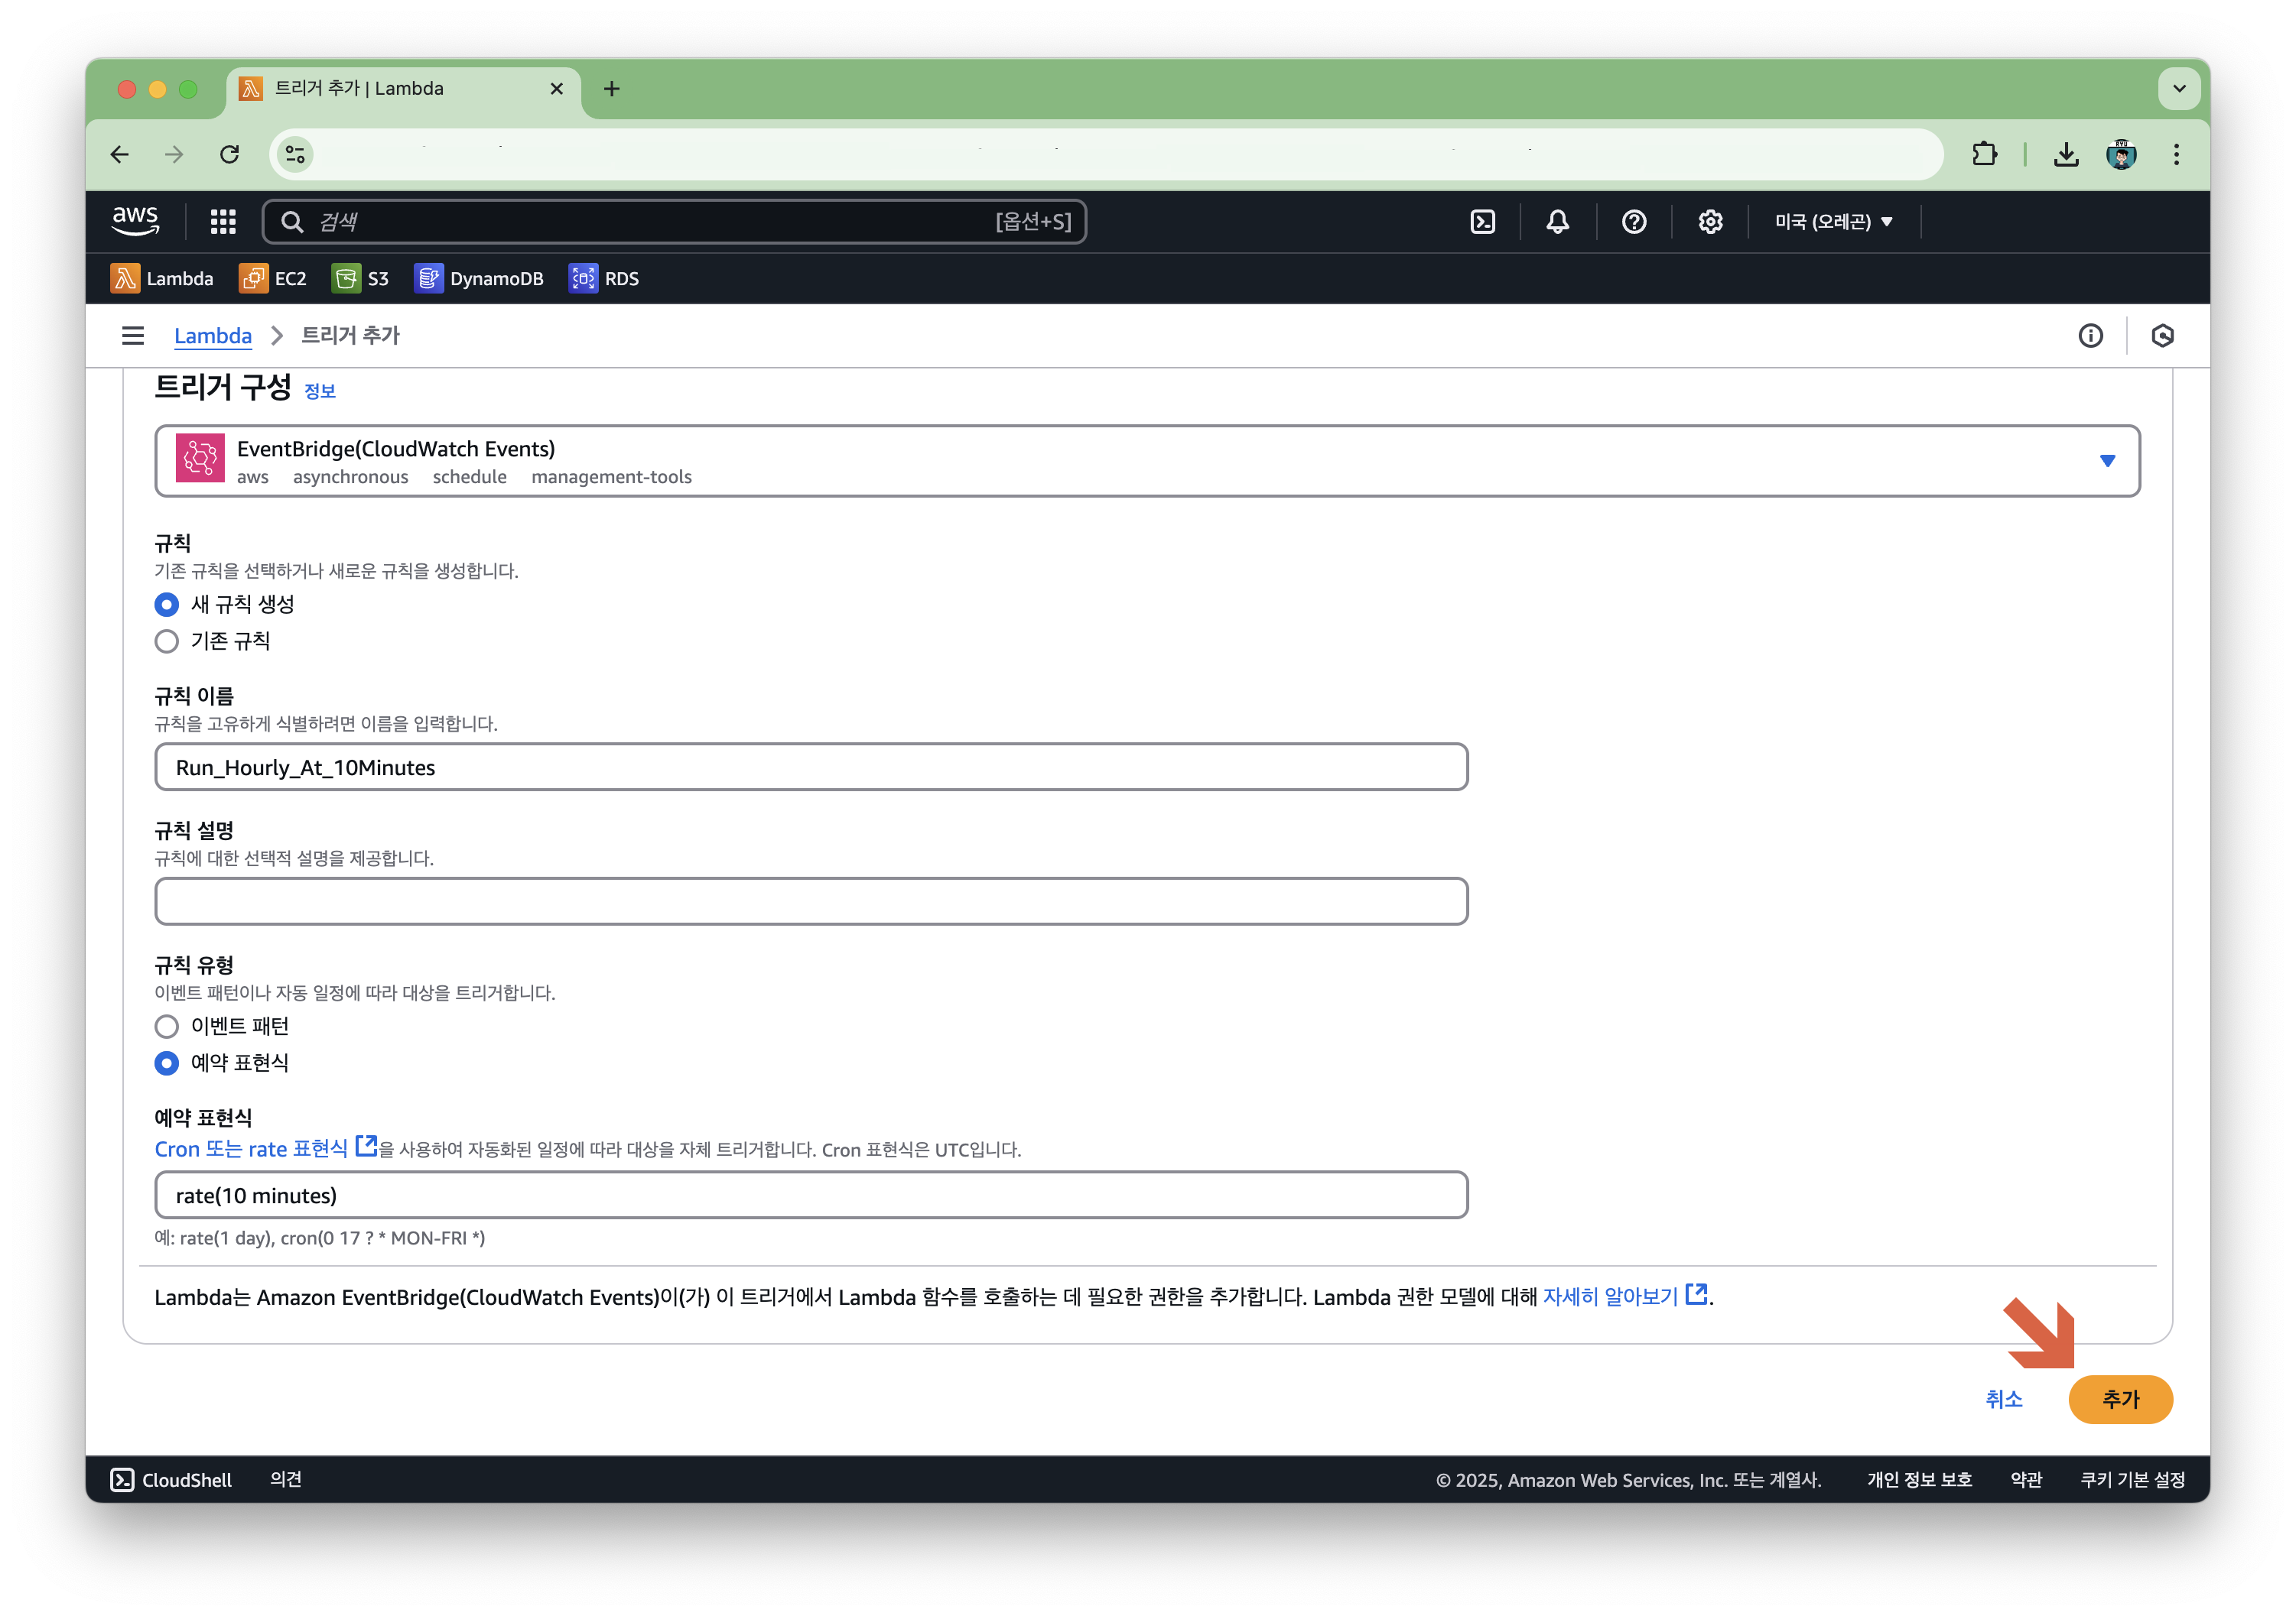Open browser extensions puzzle icon
The width and height of the screenshot is (2296, 1616).
pos(1985,154)
